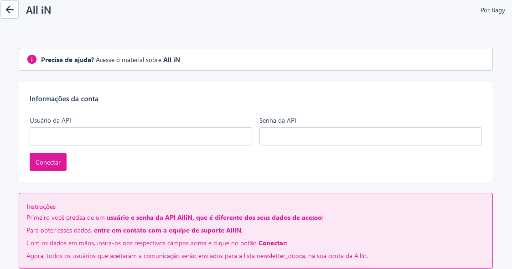Viewport: 512px width, 269px height.
Task: Click the Senha da API label
Action: tap(278, 120)
